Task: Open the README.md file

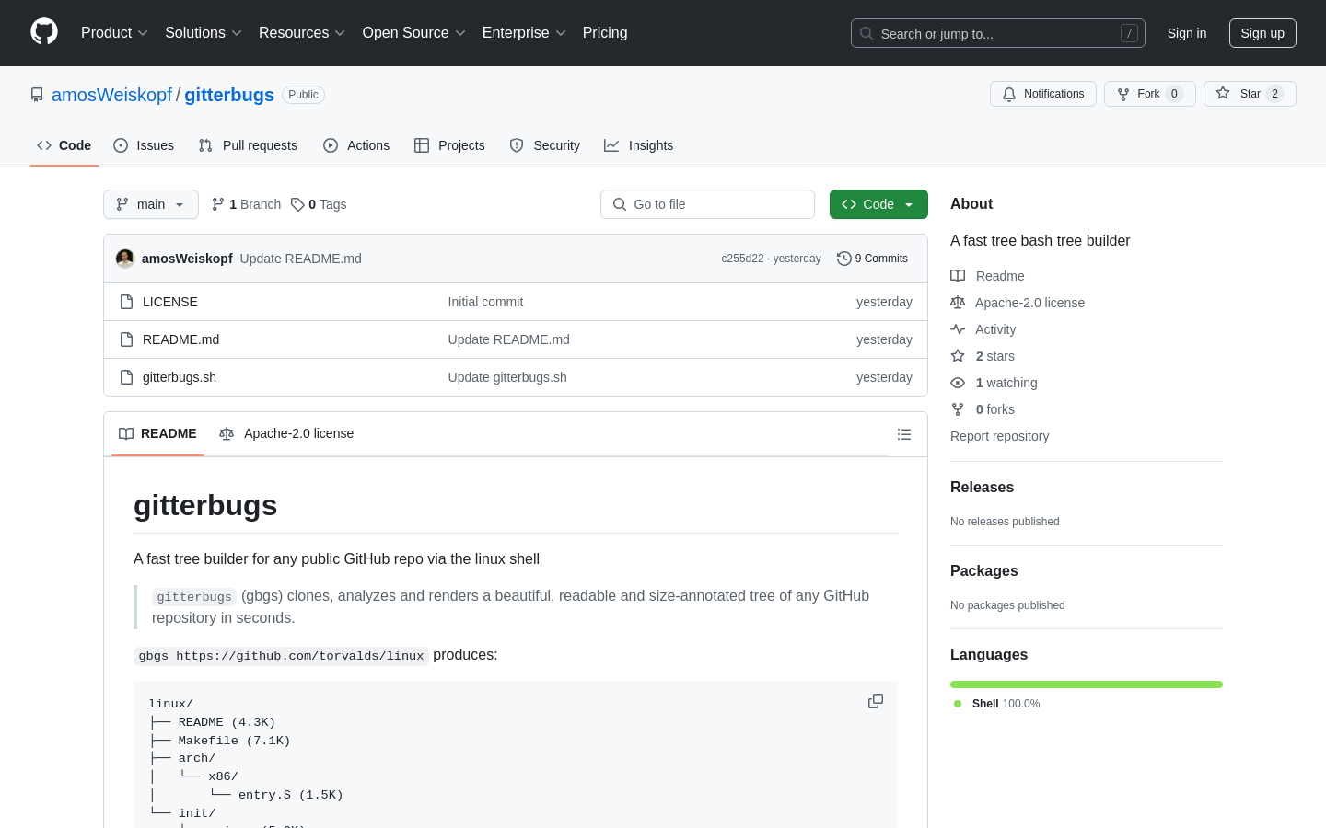Action: click(181, 339)
